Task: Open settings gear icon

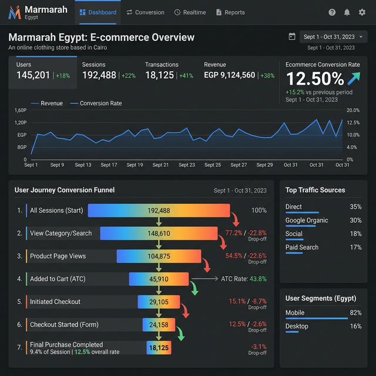Action: [362, 12]
